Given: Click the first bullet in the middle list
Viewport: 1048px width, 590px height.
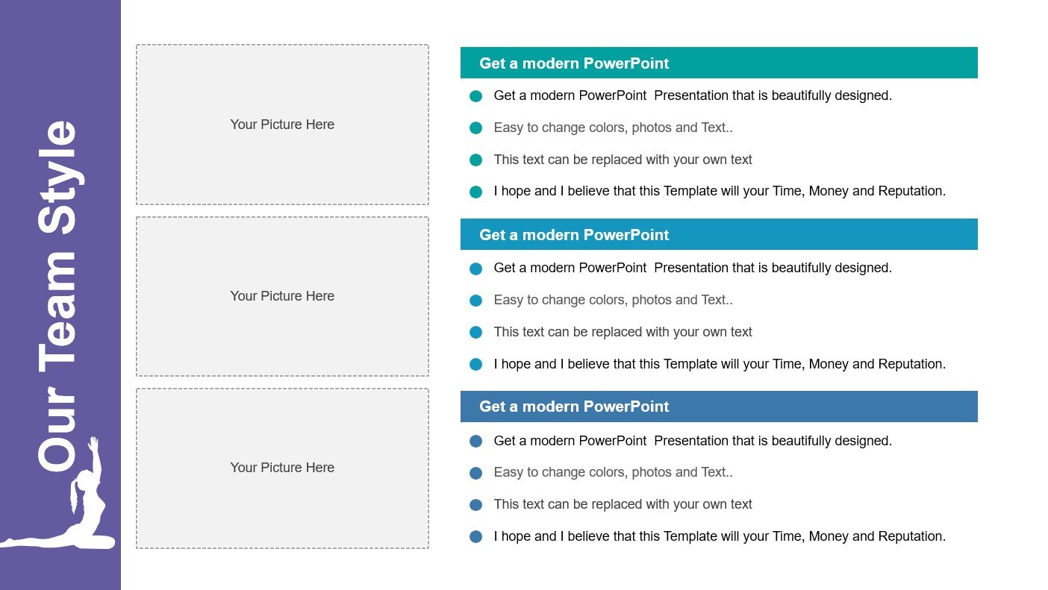Looking at the screenshot, I should coord(475,269).
